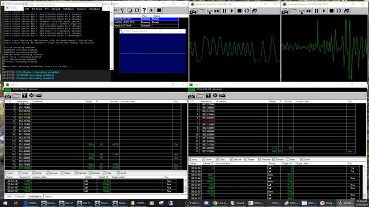The height and width of the screenshot is (207, 369).
Task: Select highlighted Running Ready row in middle window
Action: (146, 19)
